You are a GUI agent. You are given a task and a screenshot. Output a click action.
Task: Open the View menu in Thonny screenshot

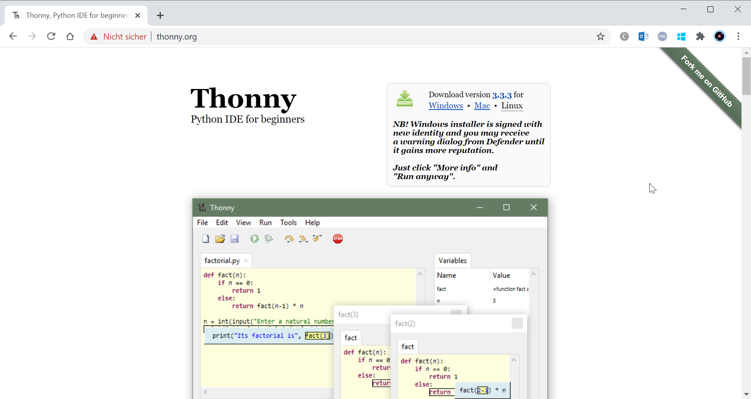point(243,223)
